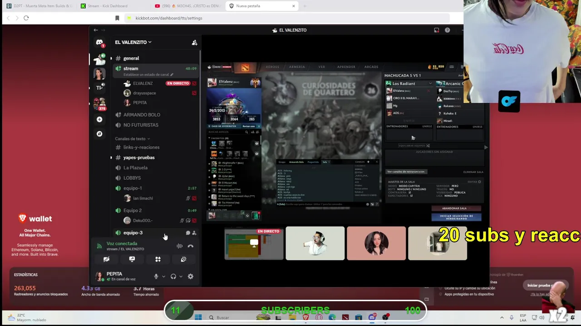Select the headphones man participant tile
Viewport: 581px width, 326px height.
point(315,244)
